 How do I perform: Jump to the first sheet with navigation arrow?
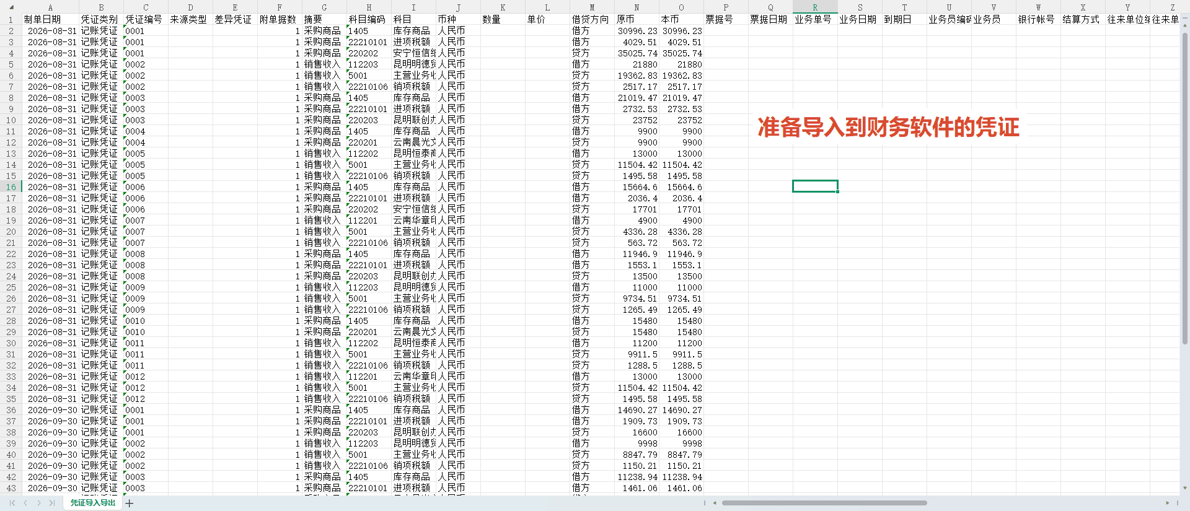12,503
